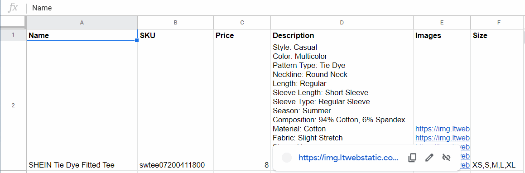
Task: Select the SKU header cell
Action: tap(175, 35)
